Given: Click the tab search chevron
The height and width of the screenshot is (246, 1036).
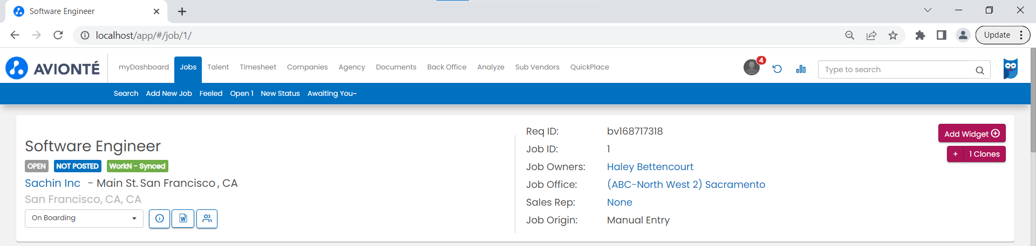Looking at the screenshot, I should point(928,10).
